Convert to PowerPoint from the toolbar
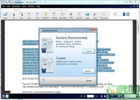140x100 pixels. pos(46,15)
